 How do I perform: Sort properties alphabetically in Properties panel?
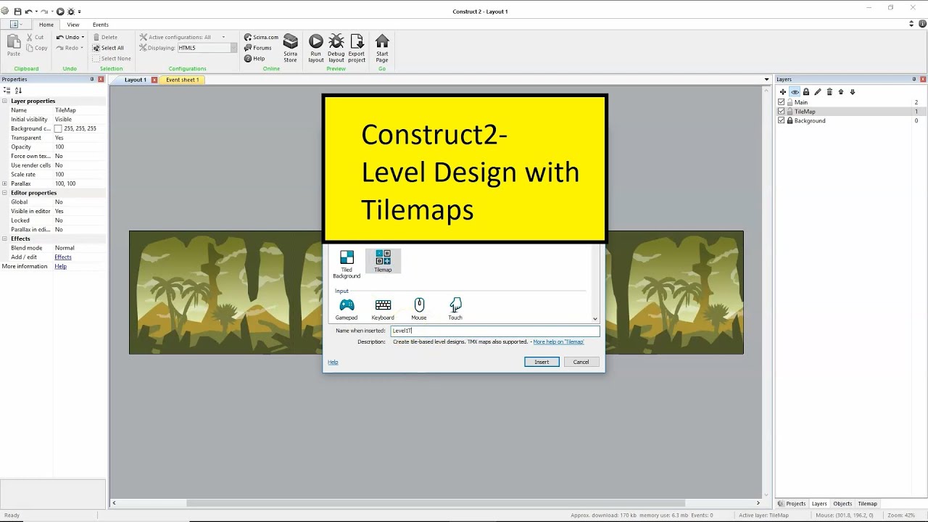pos(18,91)
